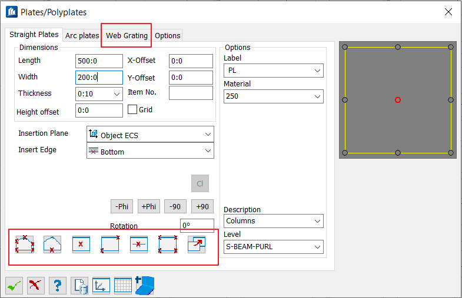The width and height of the screenshot is (462, 298).
Task: Close the Plates/Polyplates dialog
Action: (x=448, y=12)
